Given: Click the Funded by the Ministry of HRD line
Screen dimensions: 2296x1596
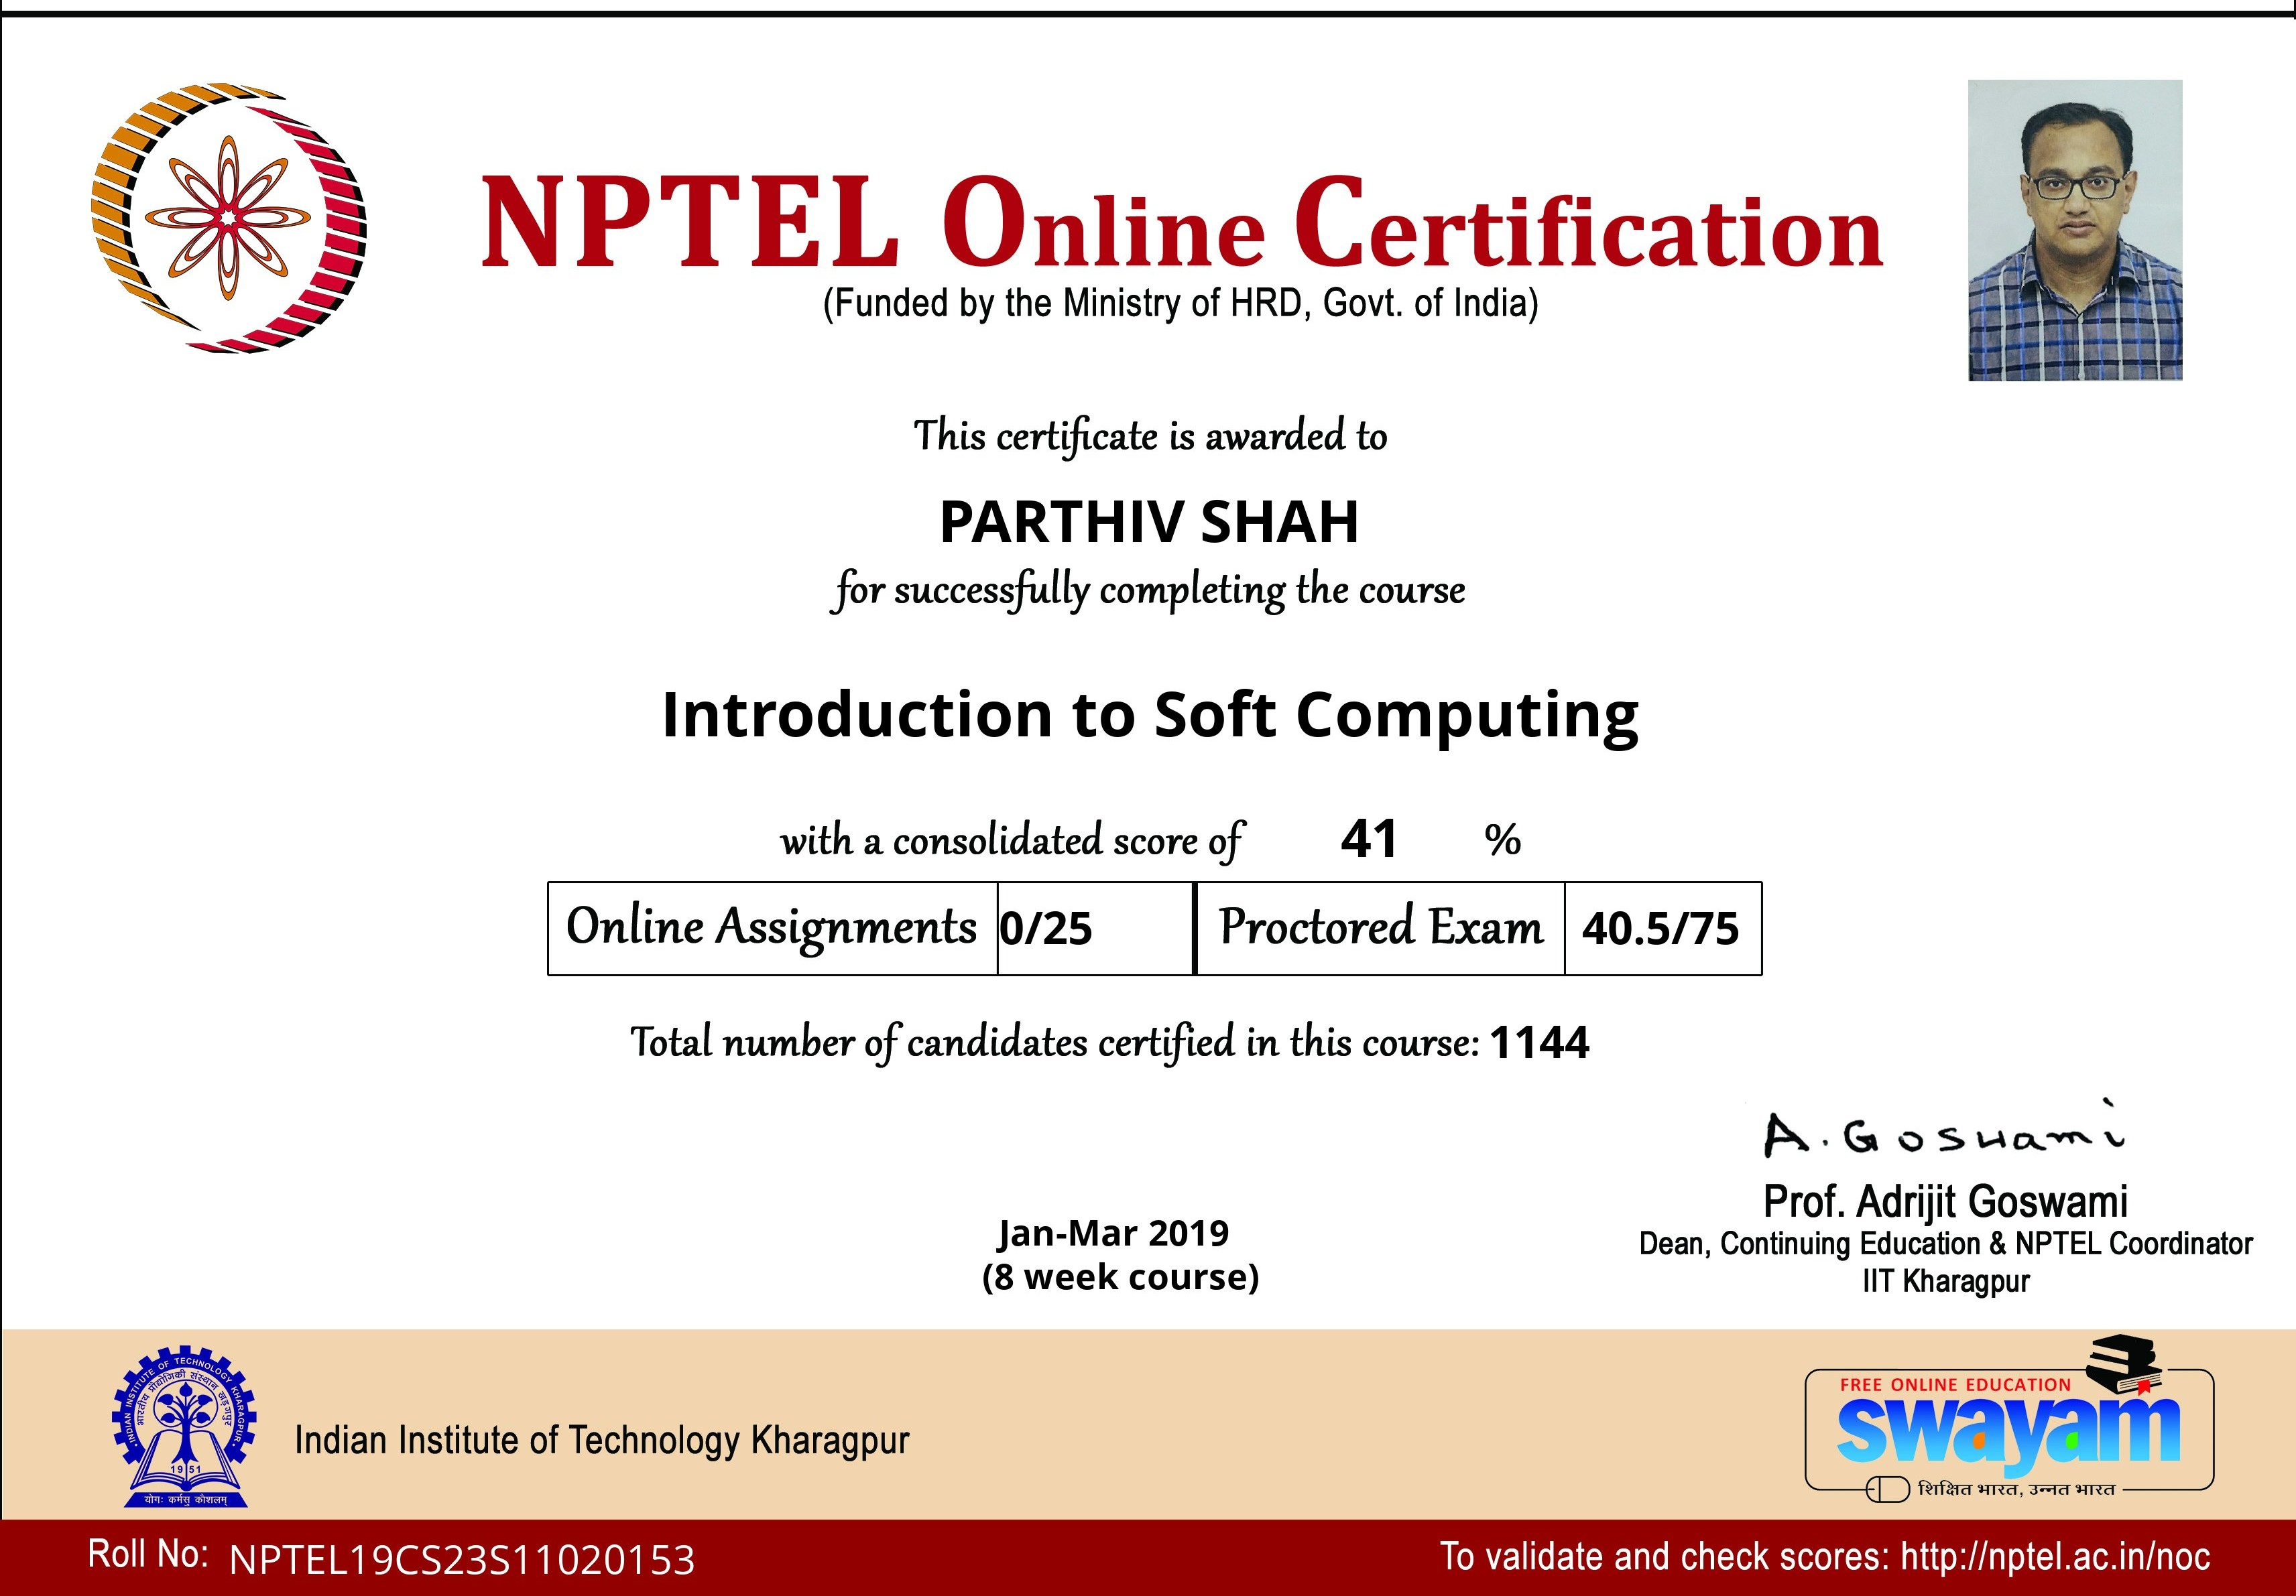Looking at the screenshot, I should point(1180,303).
